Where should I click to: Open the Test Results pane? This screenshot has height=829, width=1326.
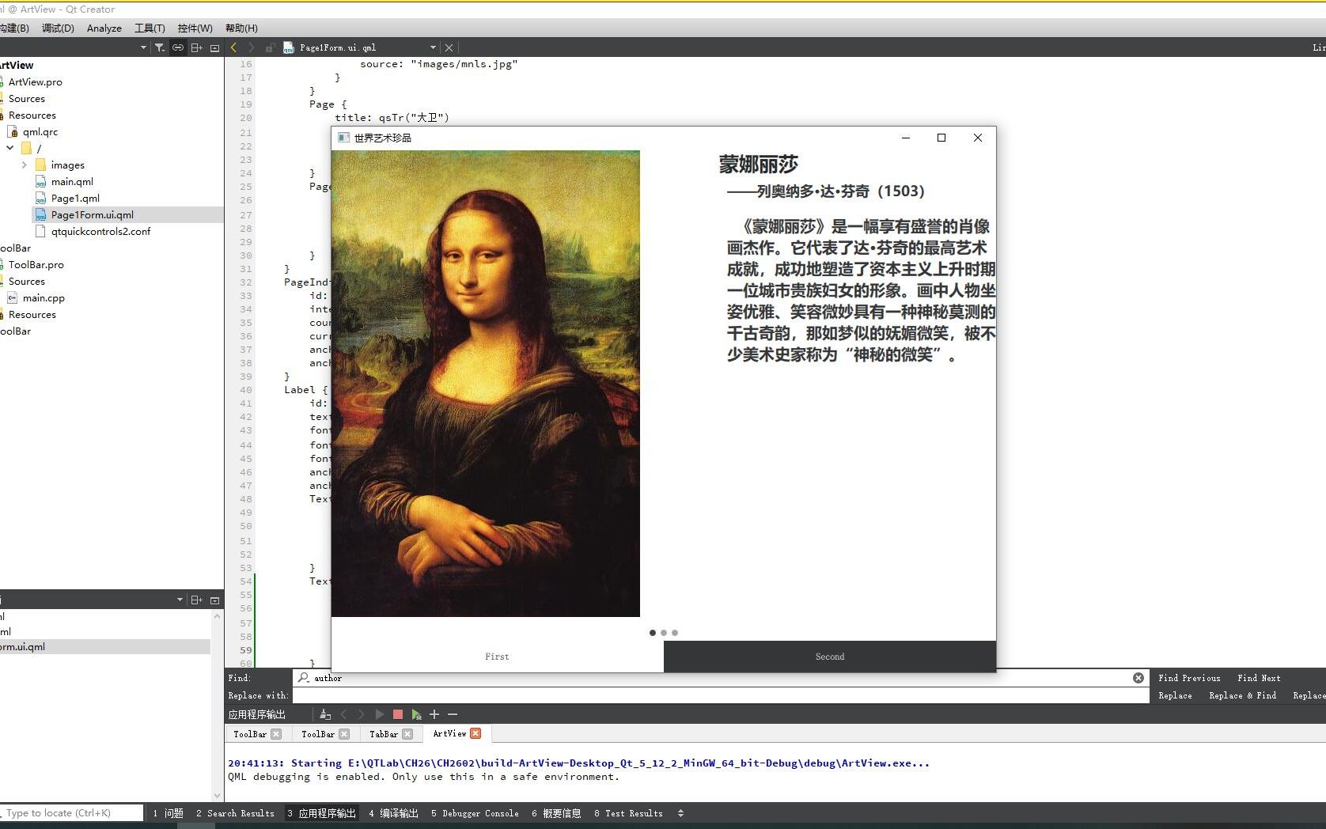tap(628, 813)
